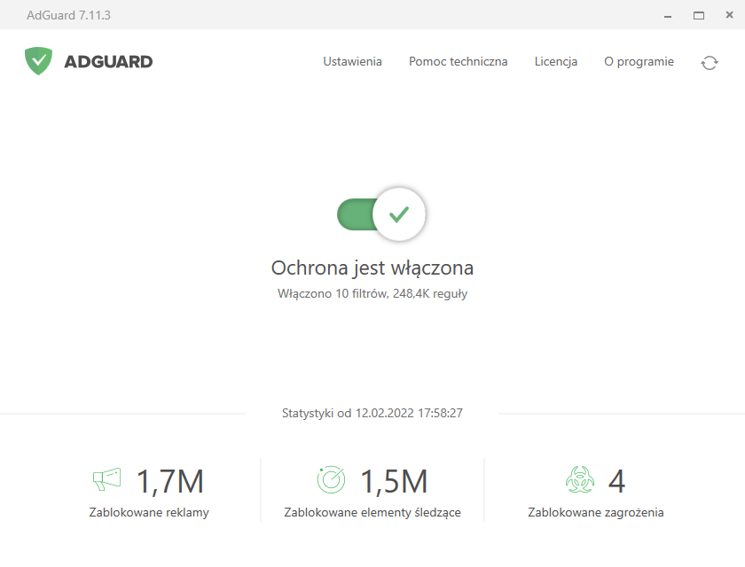Maximize the AdGuard window
745x567 pixels.
tap(699, 16)
